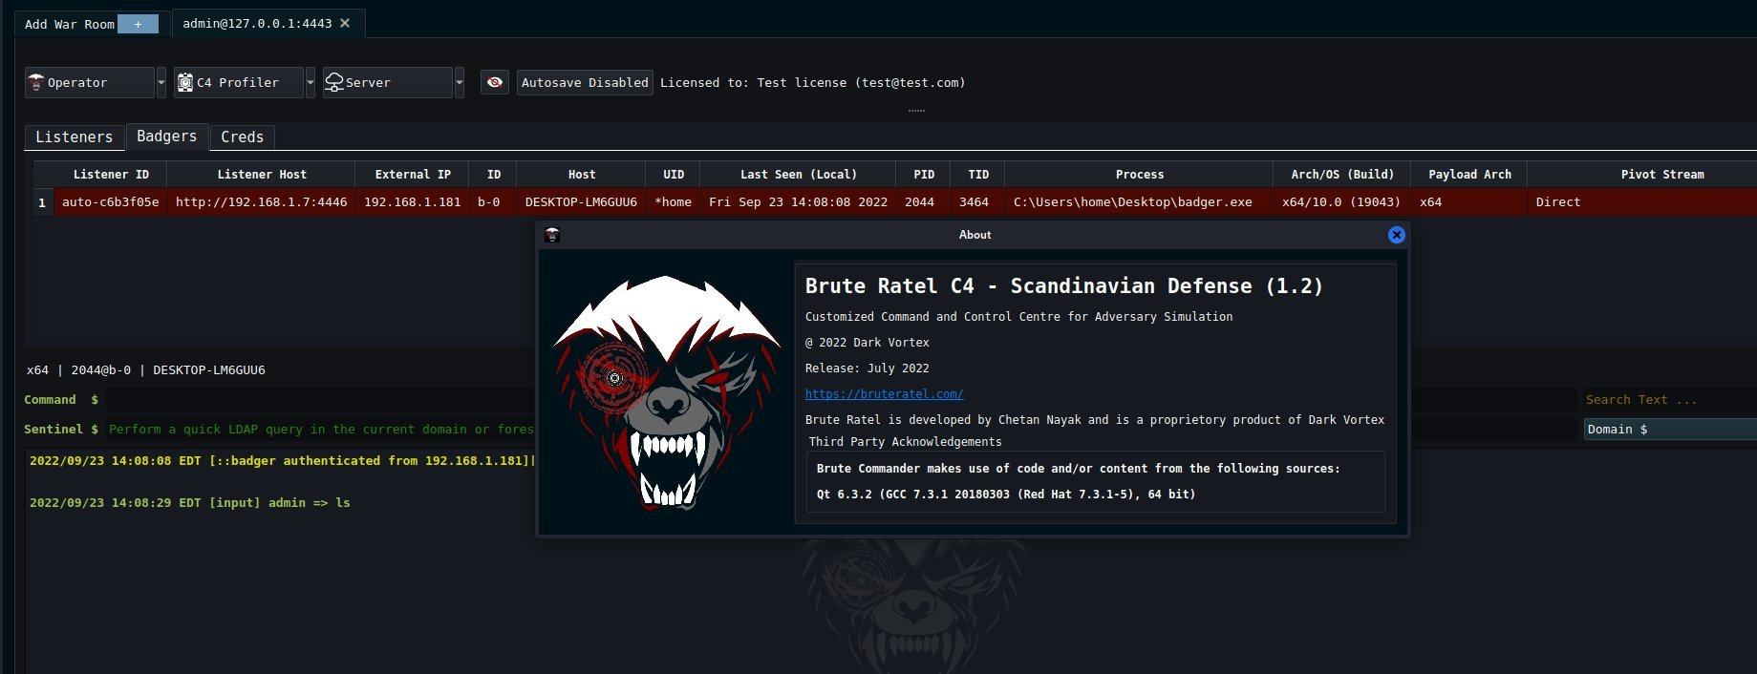Viewport: 1757px width, 674px height.
Task: Click listener host http://192.168.1.7:4446 cell
Action: [261, 201]
